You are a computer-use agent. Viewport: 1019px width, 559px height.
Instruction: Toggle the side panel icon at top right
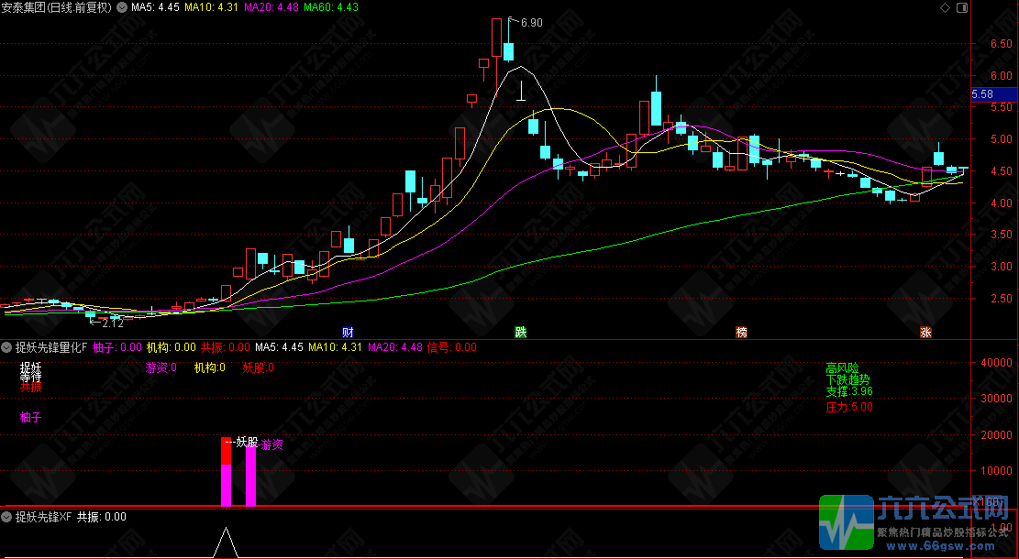click(x=960, y=7)
